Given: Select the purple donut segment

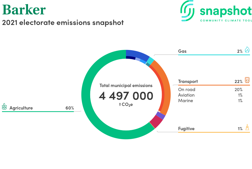Looking at the screenshot, I should pyautogui.click(x=161, y=116).
